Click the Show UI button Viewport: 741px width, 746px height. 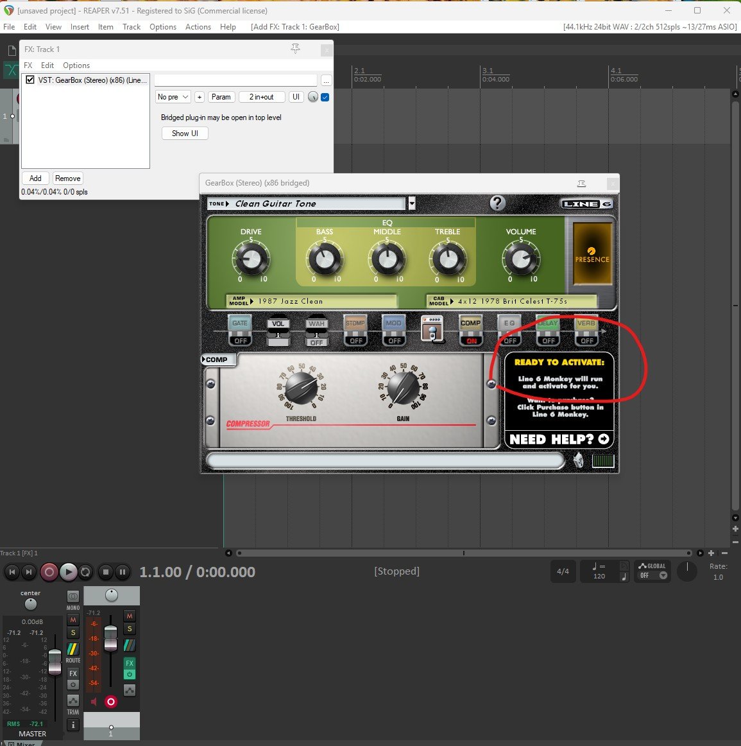[x=185, y=134]
